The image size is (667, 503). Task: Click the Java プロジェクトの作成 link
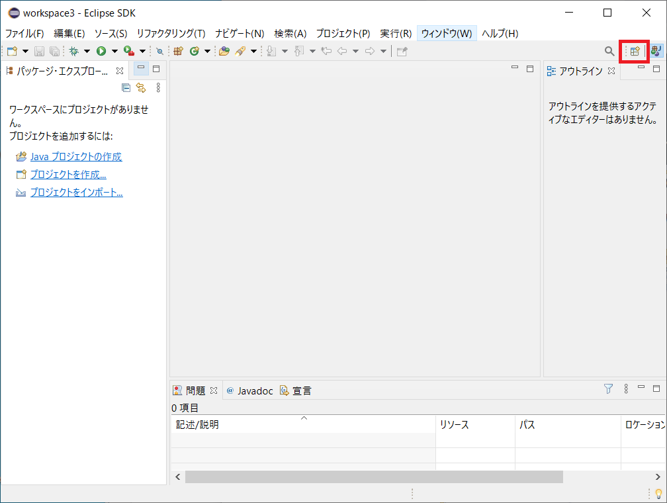(76, 157)
